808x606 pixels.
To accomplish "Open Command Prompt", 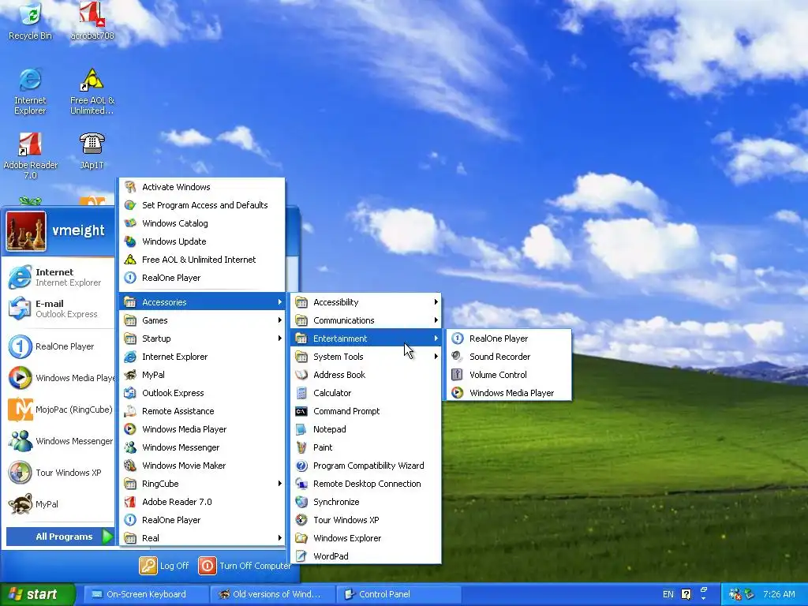I will click(366, 410).
